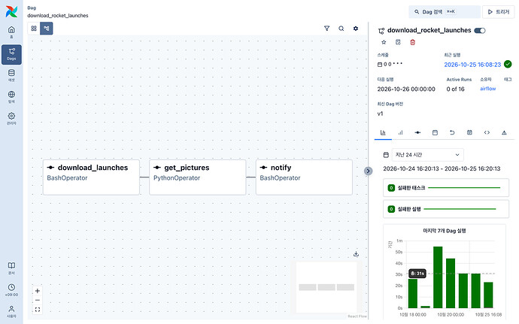Download the graph image
The height and width of the screenshot is (324, 519).
(x=356, y=254)
